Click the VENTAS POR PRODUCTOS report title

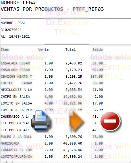click(32, 9)
